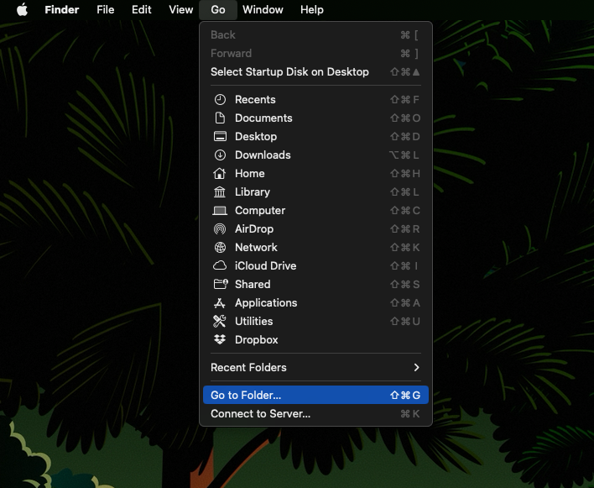594x488 pixels.
Task: Click the Dropbox logo icon
Action: coord(220,340)
